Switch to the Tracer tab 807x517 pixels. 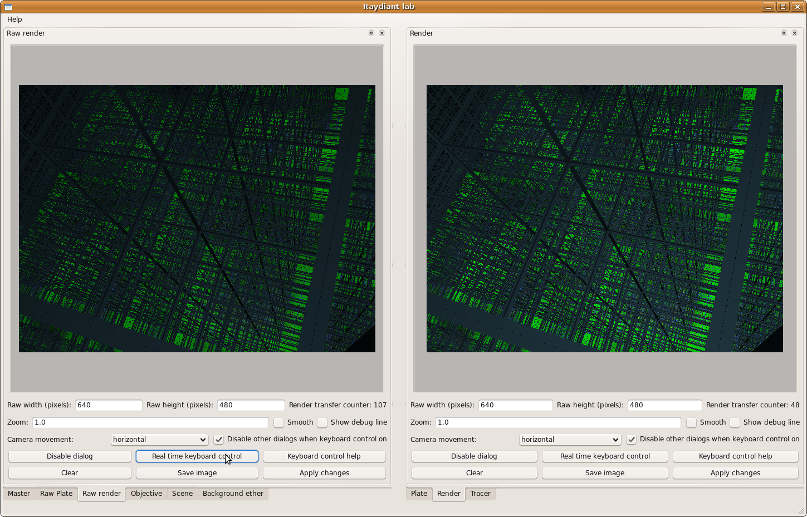click(x=480, y=494)
